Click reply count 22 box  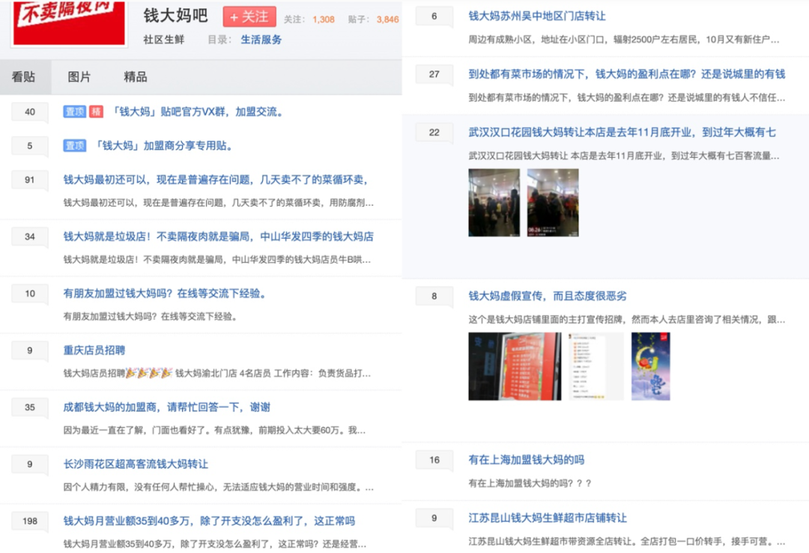coord(434,132)
